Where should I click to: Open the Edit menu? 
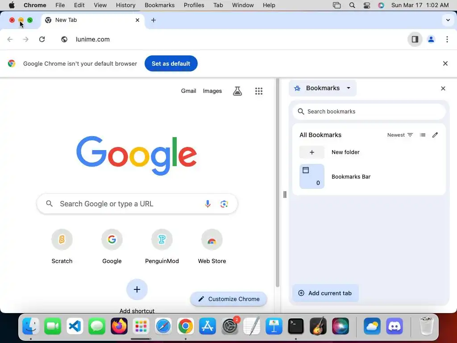[79, 5]
